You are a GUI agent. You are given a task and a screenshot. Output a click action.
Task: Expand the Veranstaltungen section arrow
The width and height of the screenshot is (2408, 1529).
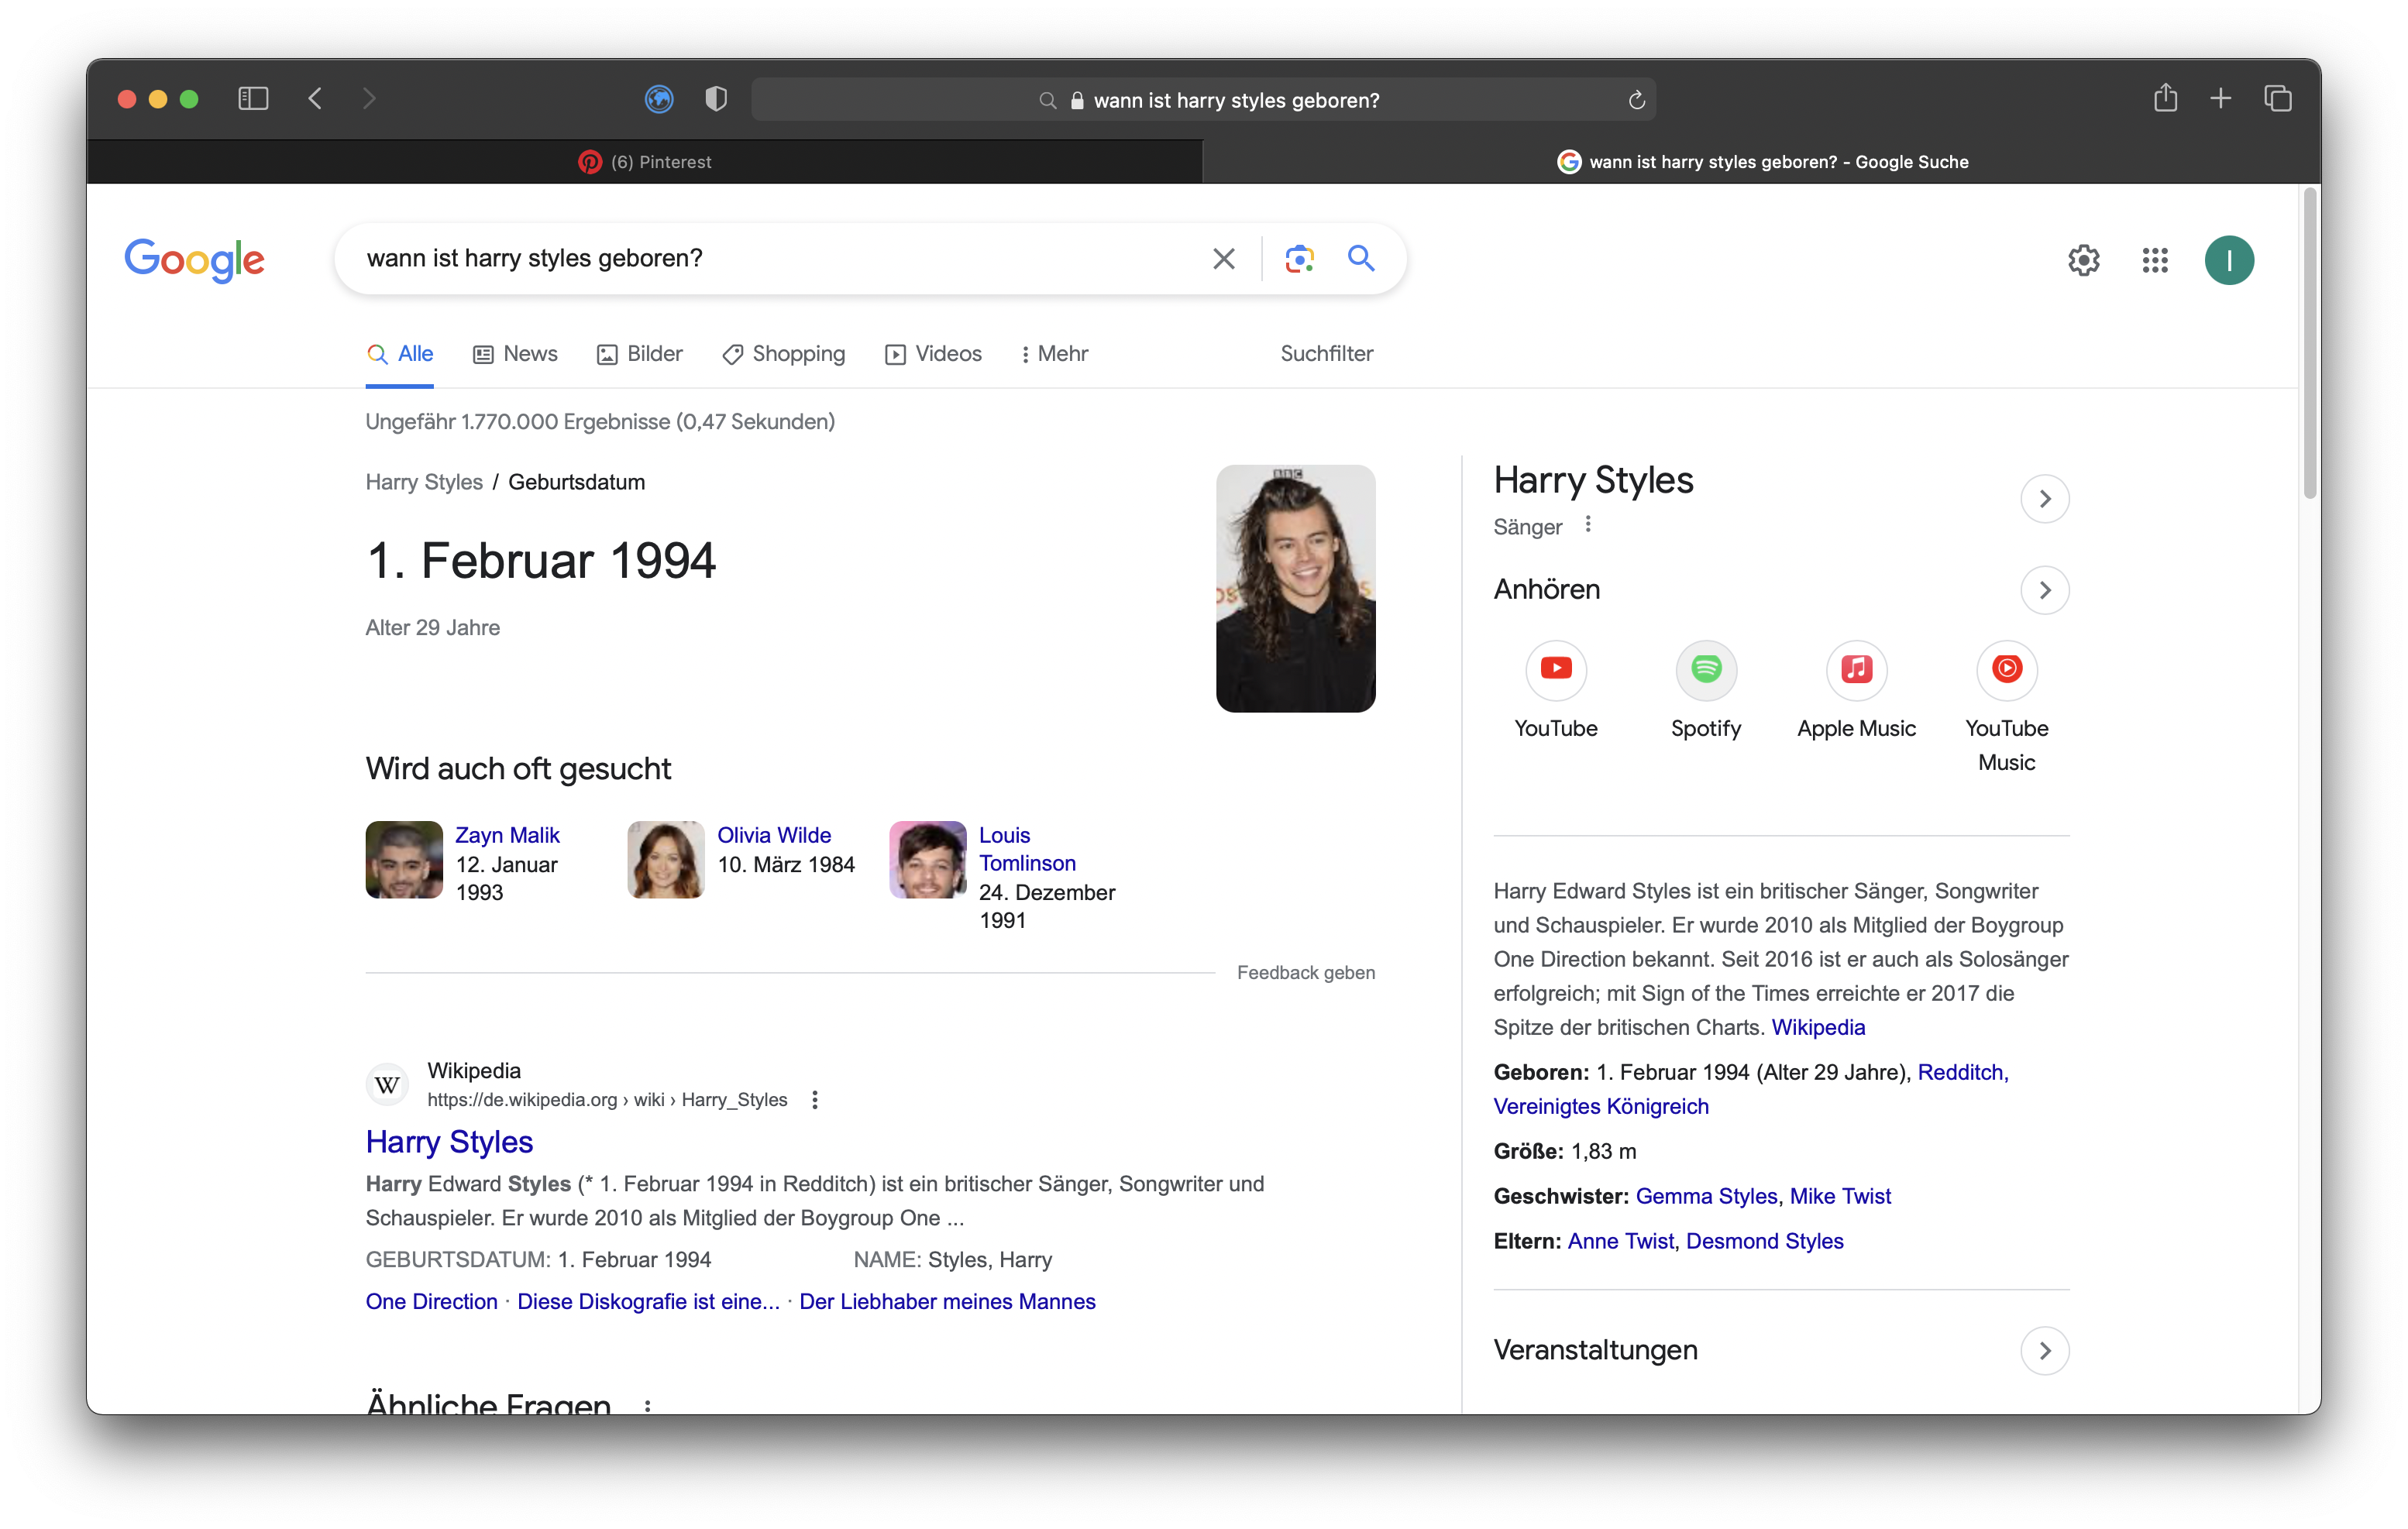click(2044, 1351)
